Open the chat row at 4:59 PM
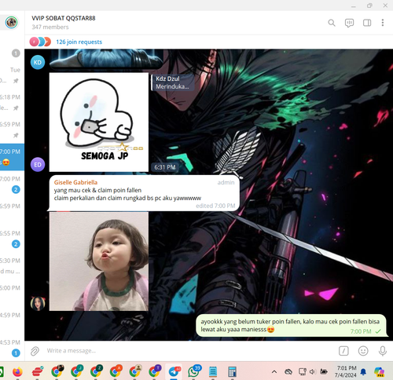Screen dimensions: 393x380 (x=12, y=320)
